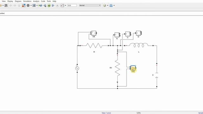Select the untitled model breadcrumb
Screen dimensions: 203x114
coord(2,13)
